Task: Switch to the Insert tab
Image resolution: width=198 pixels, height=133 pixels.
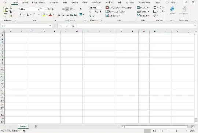Action: click(x=25, y=3)
